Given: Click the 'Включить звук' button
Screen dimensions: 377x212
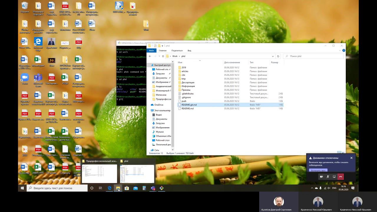Looking at the screenshot, I should tap(318, 170).
